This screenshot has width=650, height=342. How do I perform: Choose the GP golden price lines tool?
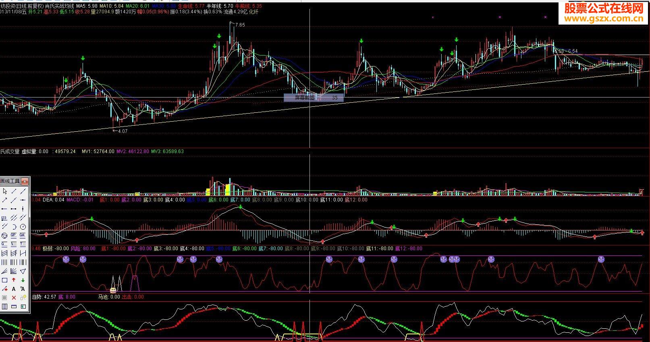(x=14, y=235)
